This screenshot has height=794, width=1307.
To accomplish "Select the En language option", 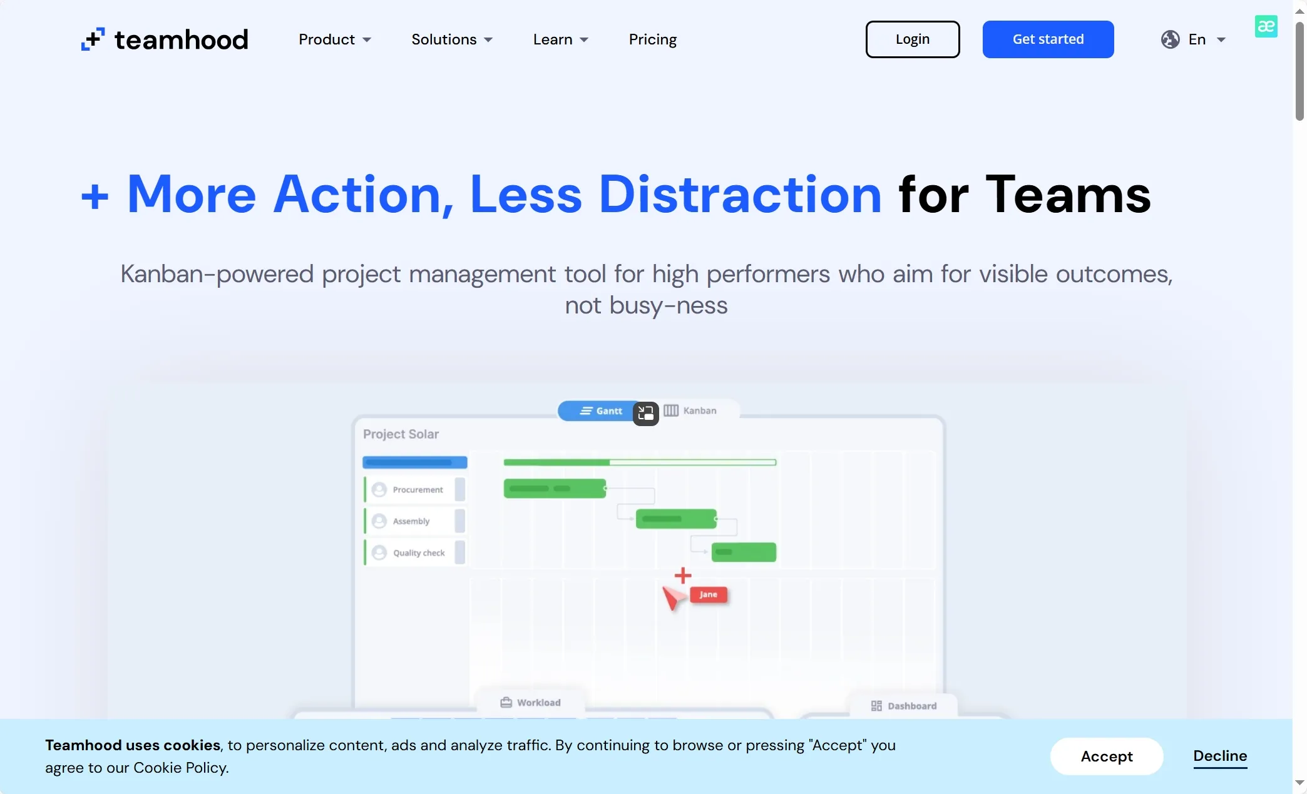I will (1196, 38).
